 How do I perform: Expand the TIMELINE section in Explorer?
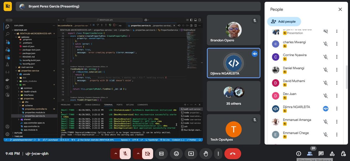[18, 136]
